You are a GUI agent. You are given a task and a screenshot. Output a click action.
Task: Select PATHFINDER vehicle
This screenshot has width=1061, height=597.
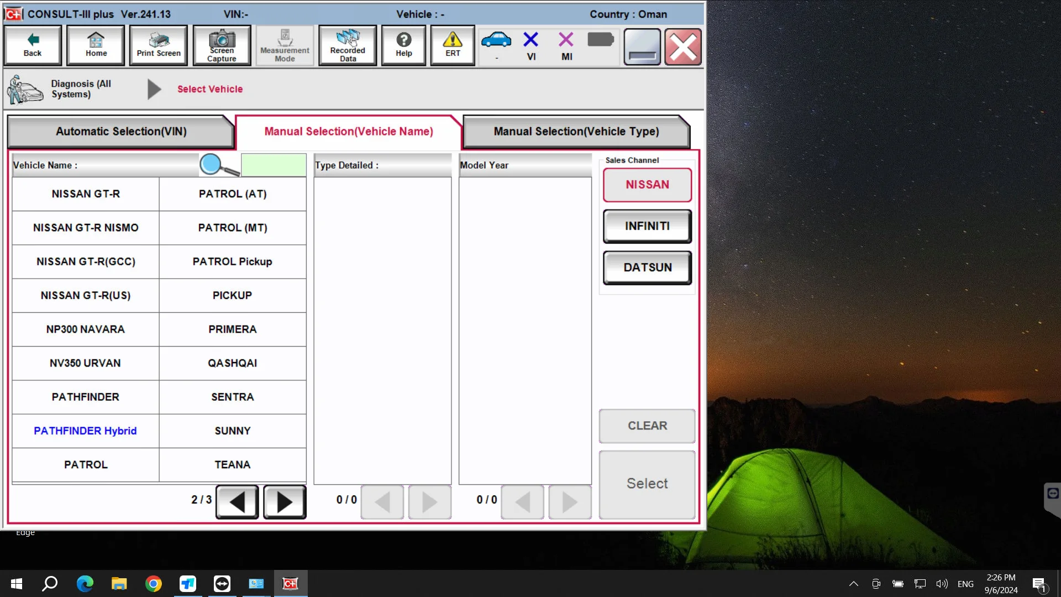[86, 397]
